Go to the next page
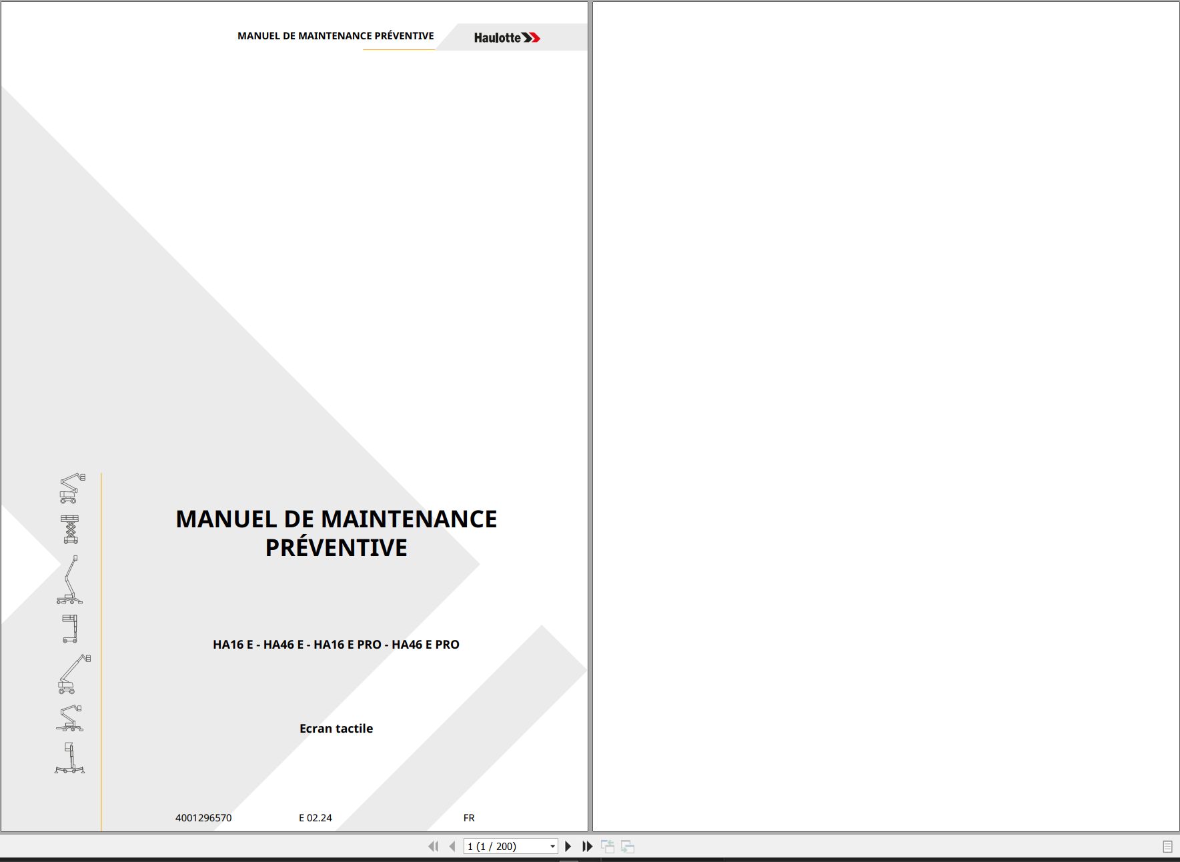This screenshot has height=862, width=1180. pos(568,846)
